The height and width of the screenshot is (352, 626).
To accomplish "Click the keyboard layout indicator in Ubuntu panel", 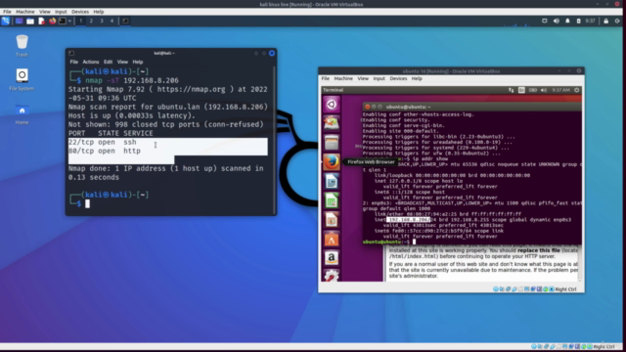I will pyautogui.click(x=521, y=90).
